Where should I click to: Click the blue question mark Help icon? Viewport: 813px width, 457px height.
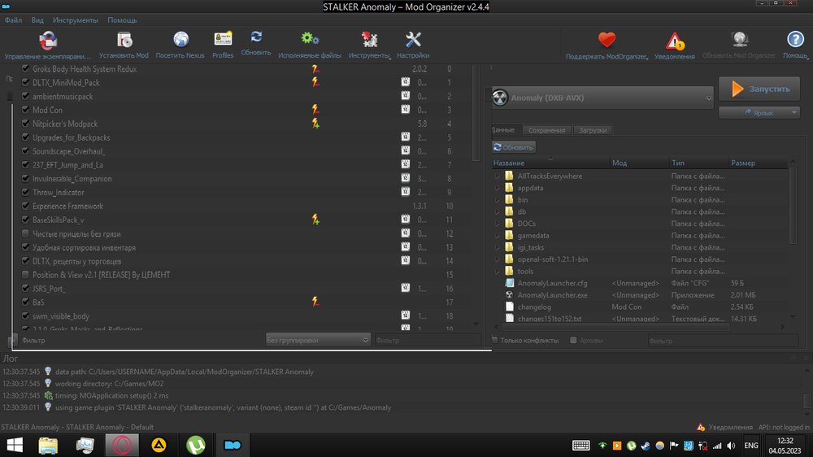click(x=795, y=40)
